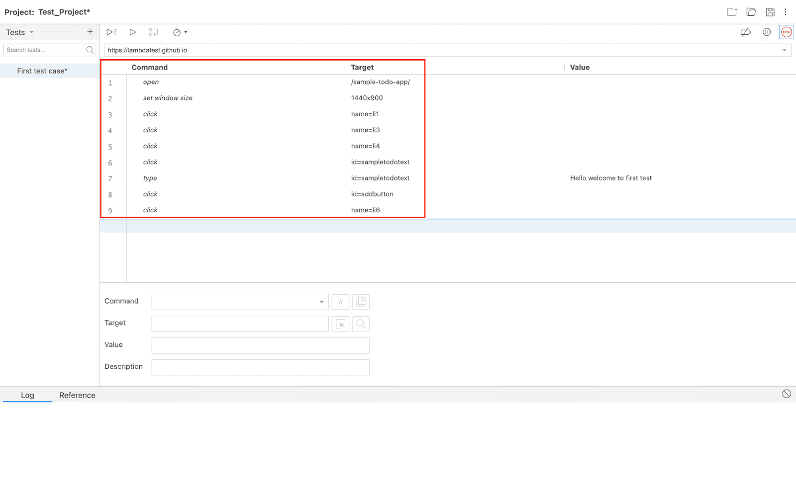This screenshot has width=796, height=497.
Task: Create a new project
Action: pos(731,11)
